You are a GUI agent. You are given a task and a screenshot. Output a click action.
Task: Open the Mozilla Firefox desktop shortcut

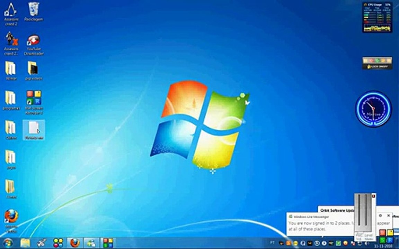tap(11, 221)
